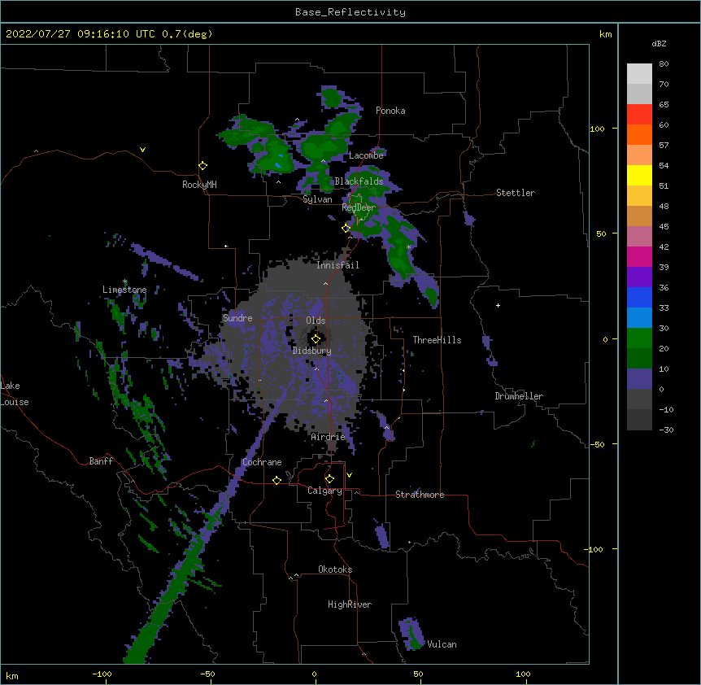Click the Innisfail city label
The height and width of the screenshot is (685, 701).
[x=337, y=265]
